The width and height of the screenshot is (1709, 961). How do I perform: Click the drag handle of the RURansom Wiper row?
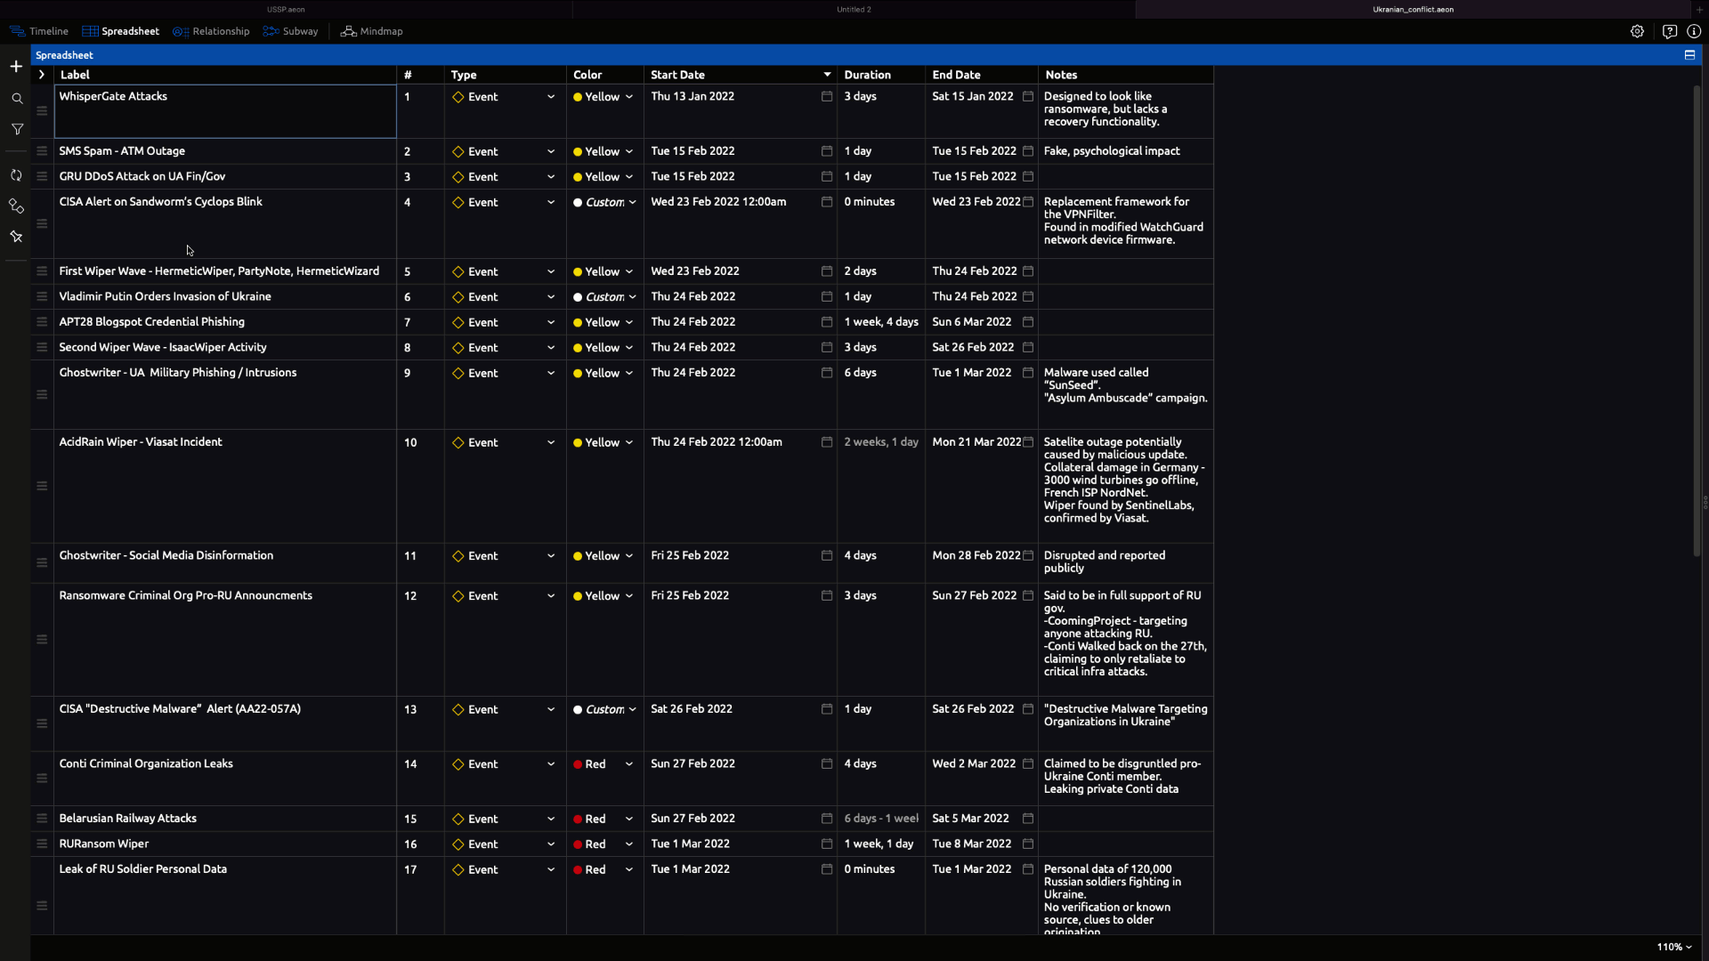[x=42, y=844]
